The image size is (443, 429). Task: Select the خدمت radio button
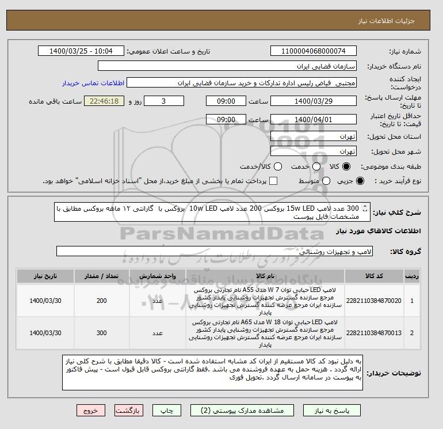click(316, 166)
